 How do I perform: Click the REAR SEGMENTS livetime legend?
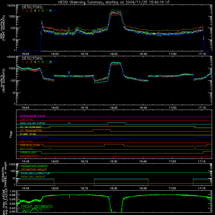(36, 209)
